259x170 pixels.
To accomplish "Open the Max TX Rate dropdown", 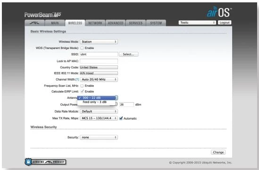I will click(x=99, y=118).
